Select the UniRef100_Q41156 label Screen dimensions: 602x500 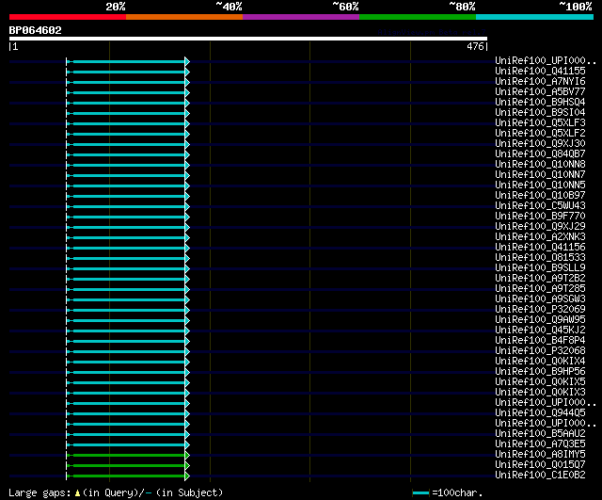click(540, 248)
